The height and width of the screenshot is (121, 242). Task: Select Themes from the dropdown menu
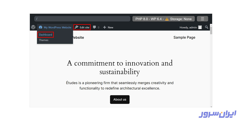pyautogui.click(x=44, y=40)
